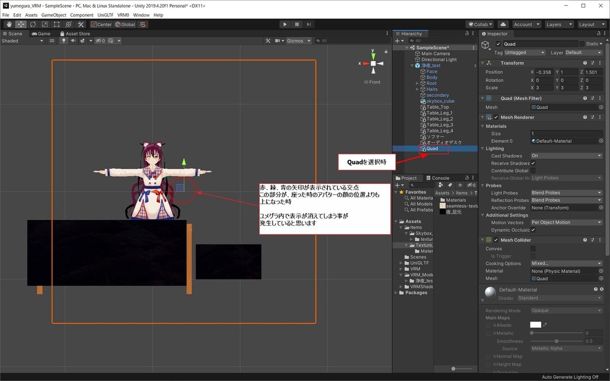Image resolution: width=610 pixels, height=381 pixels.
Task: Open Transform component help icon
Action: [586, 63]
